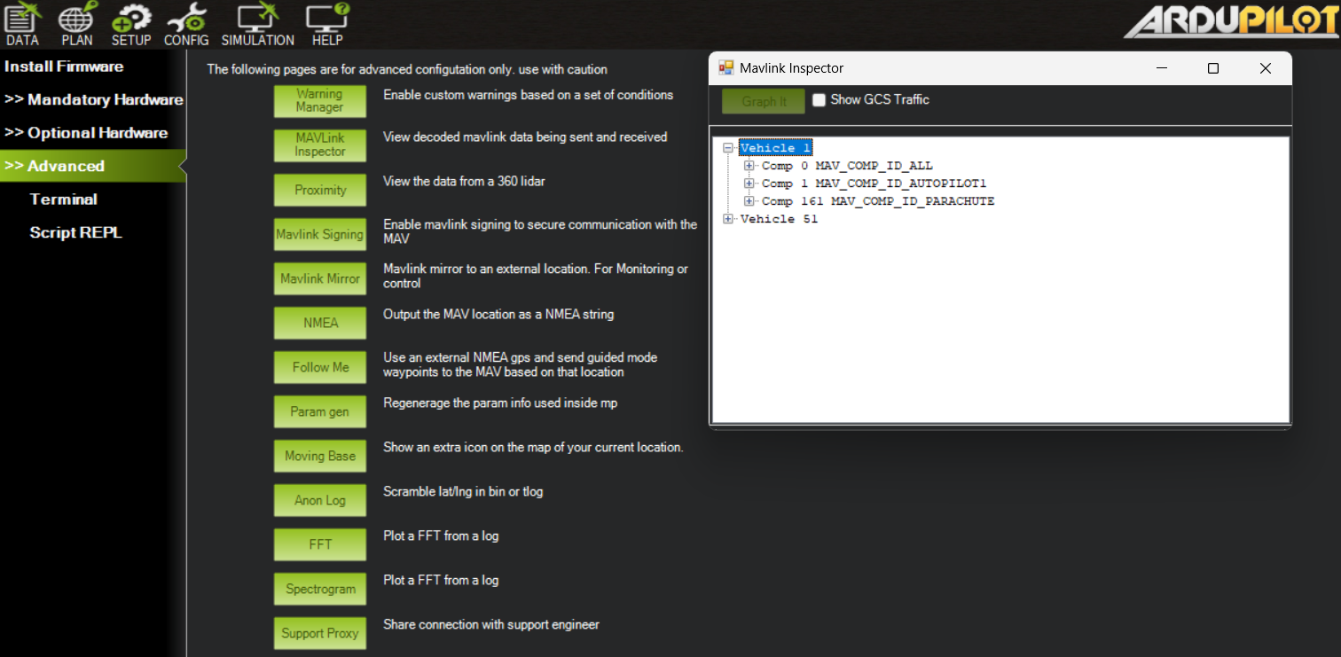Expand the Optional Hardware section

(x=86, y=133)
